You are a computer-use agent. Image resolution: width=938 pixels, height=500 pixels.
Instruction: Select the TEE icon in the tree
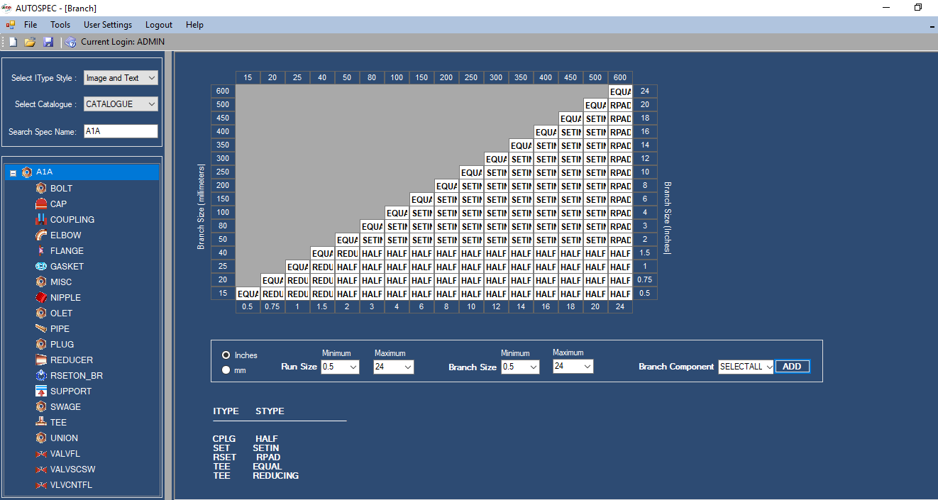pyautogui.click(x=41, y=423)
